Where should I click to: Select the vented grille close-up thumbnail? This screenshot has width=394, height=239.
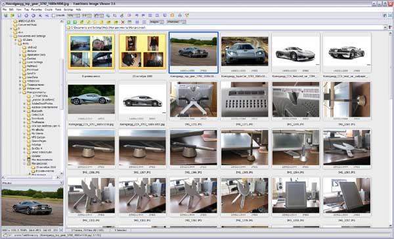pyautogui.click(x=245, y=100)
